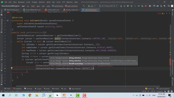This screenshot has height=98, width=174.
Task: Click the yellow lightbulb quick-fix icon
Action: point(12,68)
